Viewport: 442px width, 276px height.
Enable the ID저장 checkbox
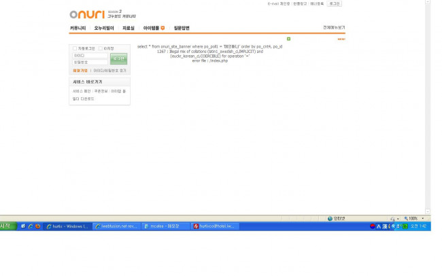pyautogui.click(x=101, y=48)
